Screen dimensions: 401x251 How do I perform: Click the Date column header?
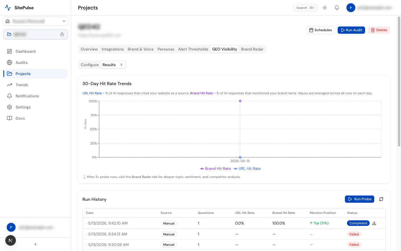[90, 213]
